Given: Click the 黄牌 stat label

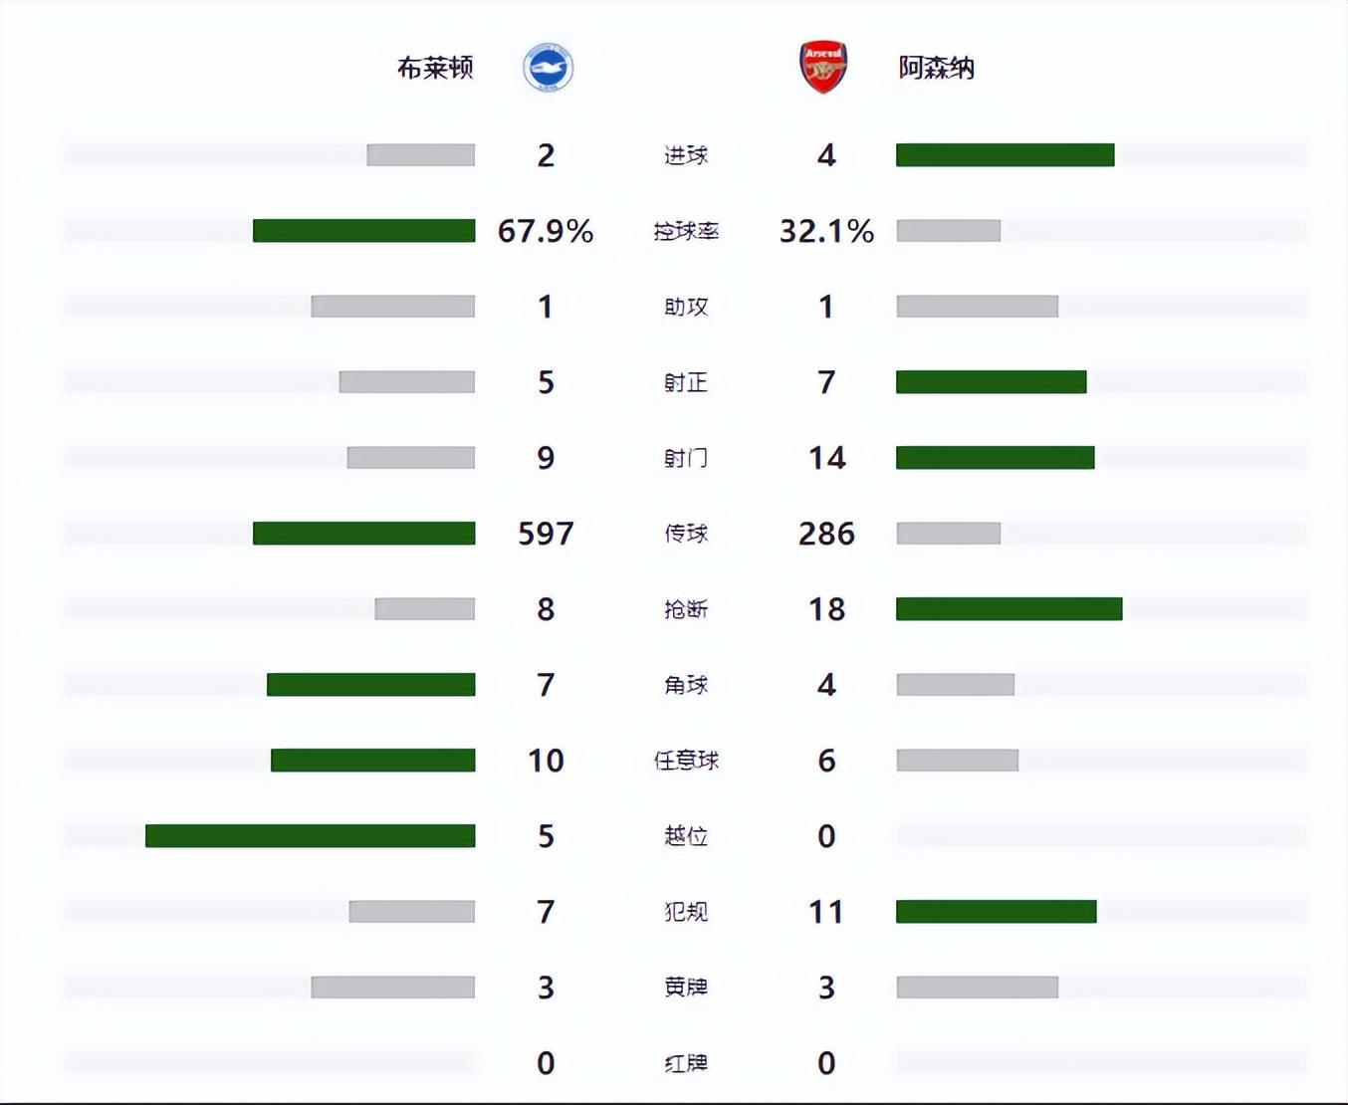Looking at the screenshot, I should click(x=686, y=988).
